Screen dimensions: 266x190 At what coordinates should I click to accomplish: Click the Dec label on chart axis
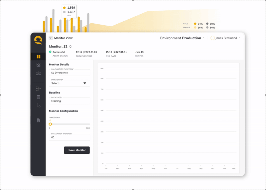(234, 168)
